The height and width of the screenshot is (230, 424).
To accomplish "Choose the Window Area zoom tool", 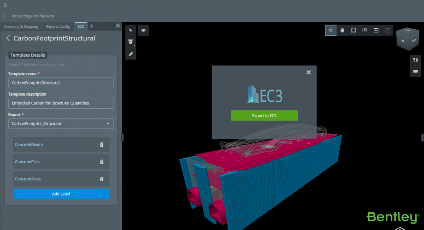I will [364, 30].
